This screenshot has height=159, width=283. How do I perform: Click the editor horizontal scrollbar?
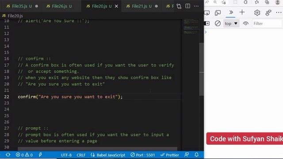point(97,149)
